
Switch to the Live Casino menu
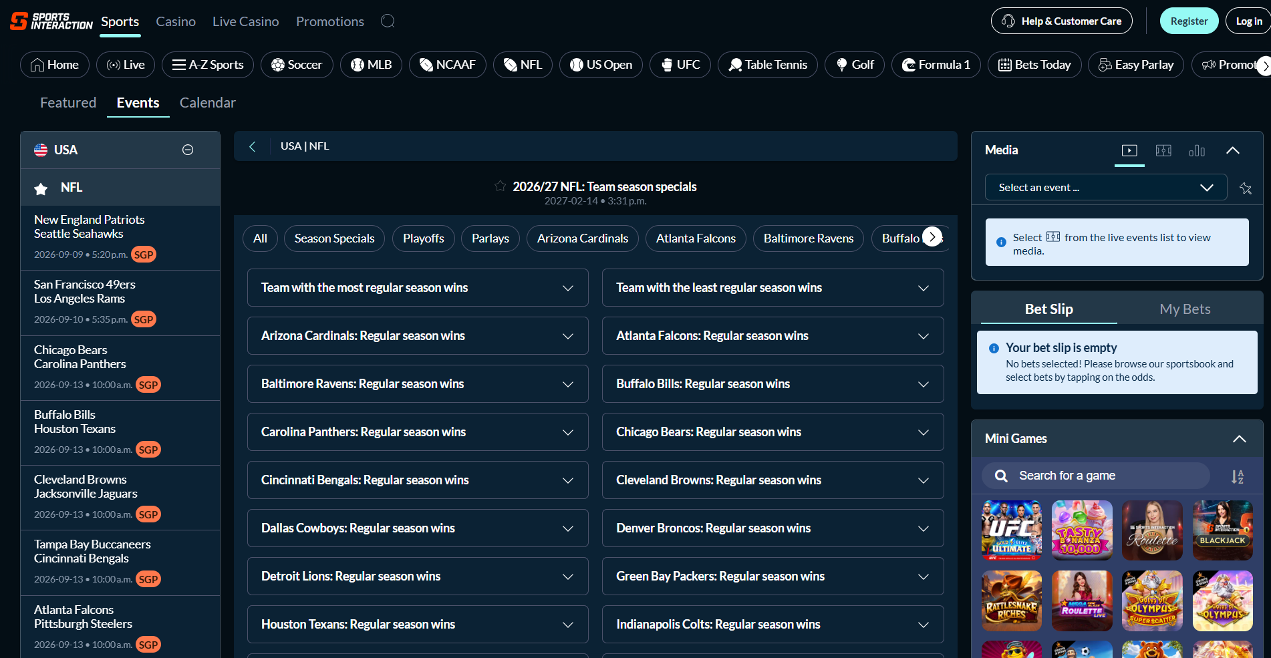click(245, 21)
